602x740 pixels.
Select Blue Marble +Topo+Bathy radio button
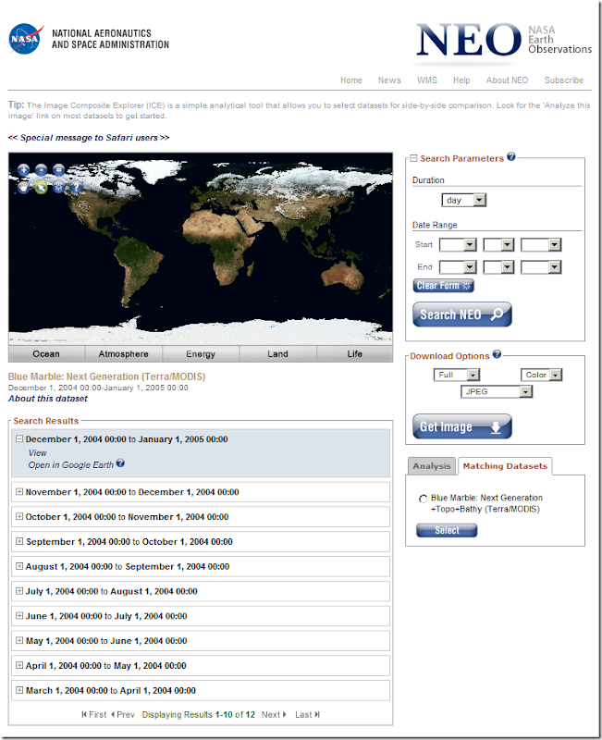pos(424,499)
